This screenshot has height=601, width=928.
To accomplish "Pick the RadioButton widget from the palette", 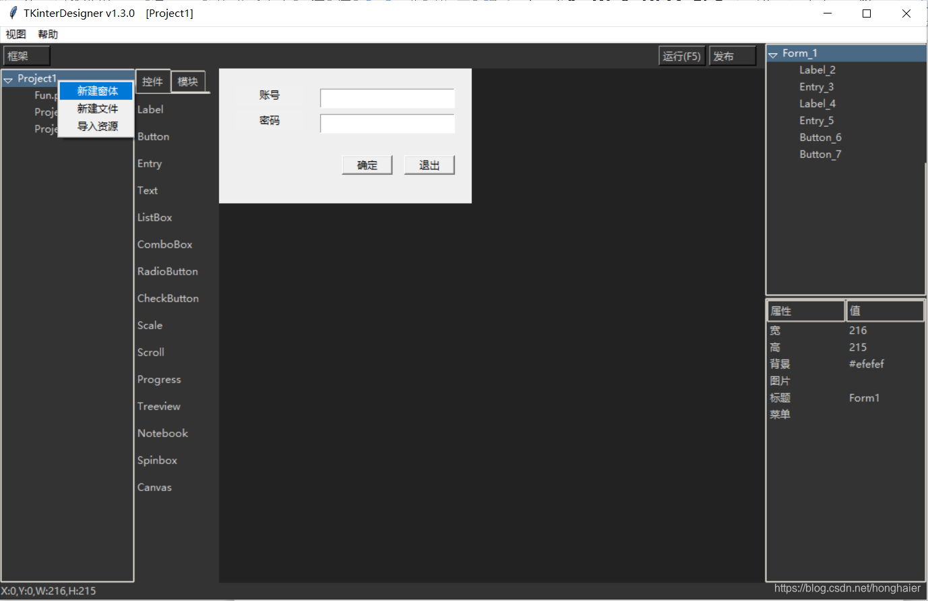I will 168,271.
